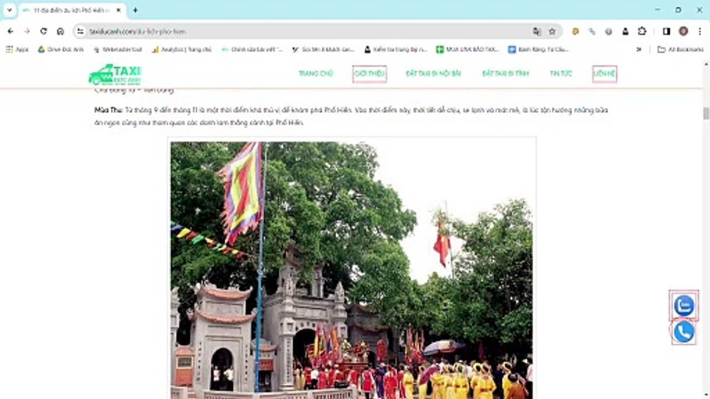Screen dimensions: 710x399
Task: View site information in the address bar
Action: click(x=81, y=32)
